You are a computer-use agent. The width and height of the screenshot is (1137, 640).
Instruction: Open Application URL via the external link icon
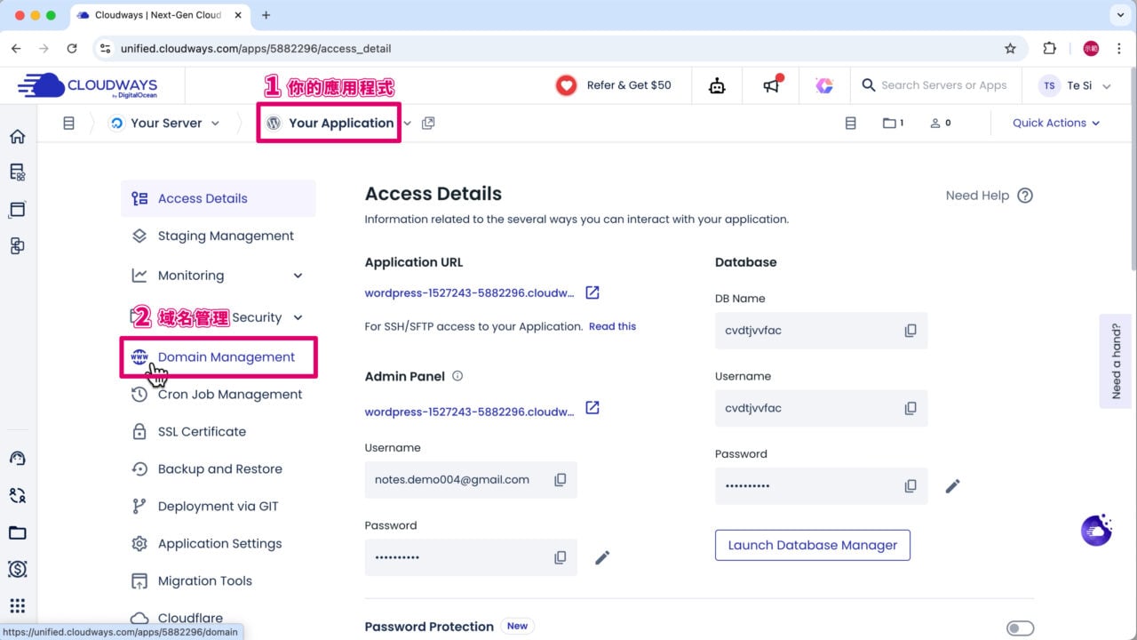[592, 292]
